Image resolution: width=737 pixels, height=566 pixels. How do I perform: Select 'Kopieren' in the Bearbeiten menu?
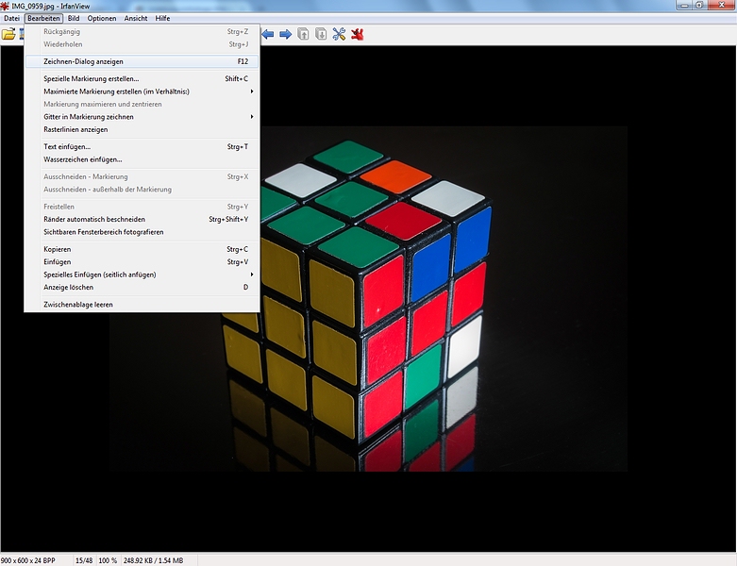(x=58, y=249)
